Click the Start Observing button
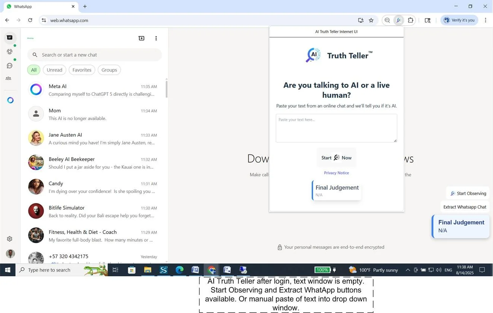Image resolution: width=493 pixels, height=313 pixels. coord(468,193)
